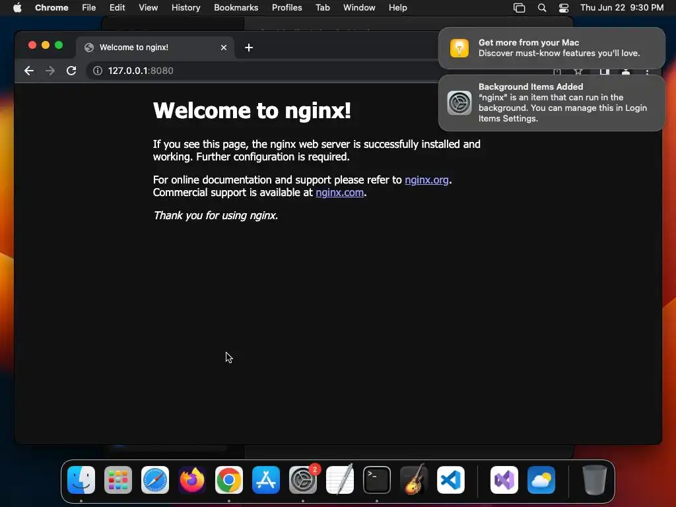Click the forward navigation arrow

click(x=50, y=71)
